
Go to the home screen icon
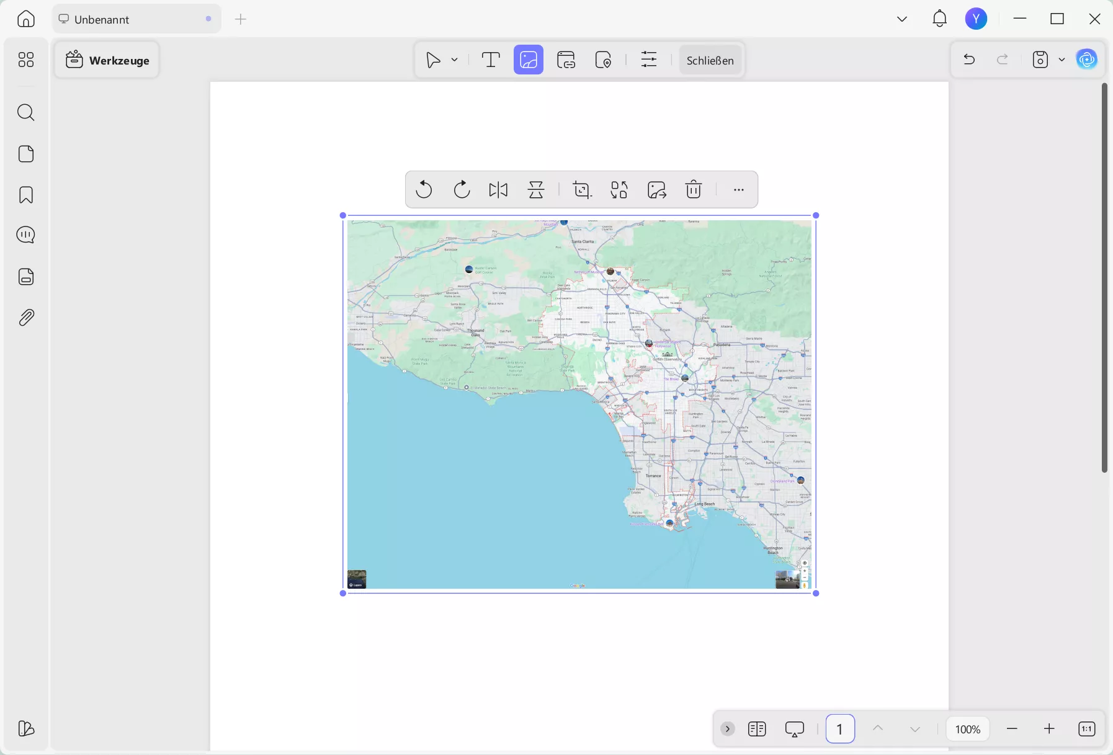tap(26, 19)
